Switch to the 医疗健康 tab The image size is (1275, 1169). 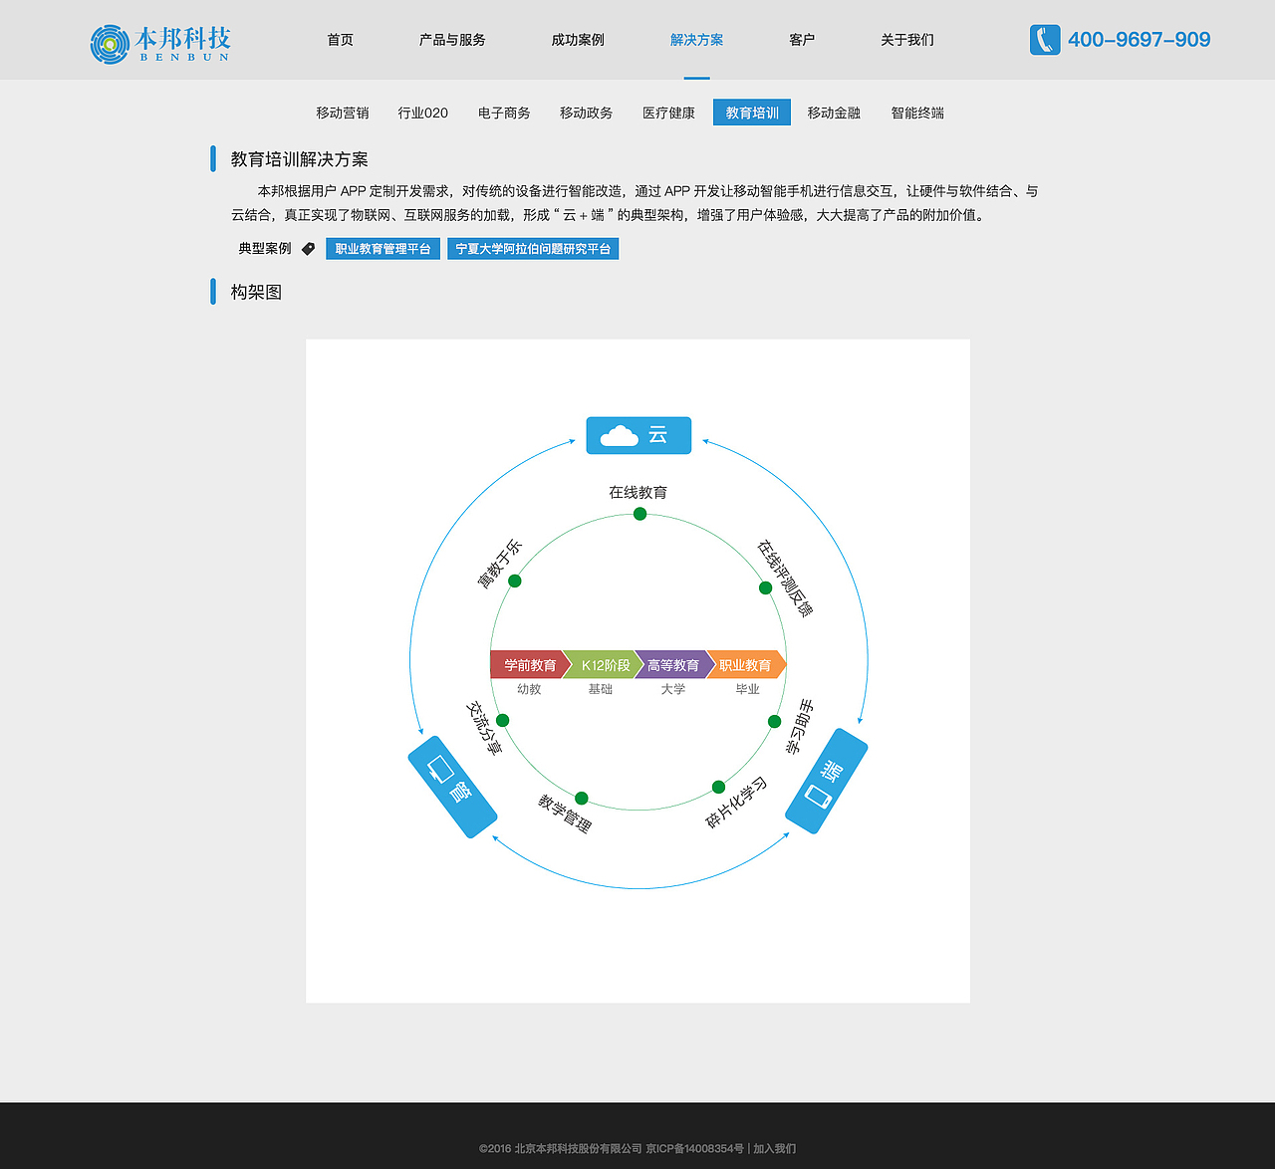tap(668, 113)
